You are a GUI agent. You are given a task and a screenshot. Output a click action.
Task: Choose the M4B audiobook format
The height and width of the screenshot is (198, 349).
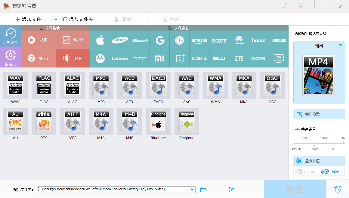click(130, 121)
